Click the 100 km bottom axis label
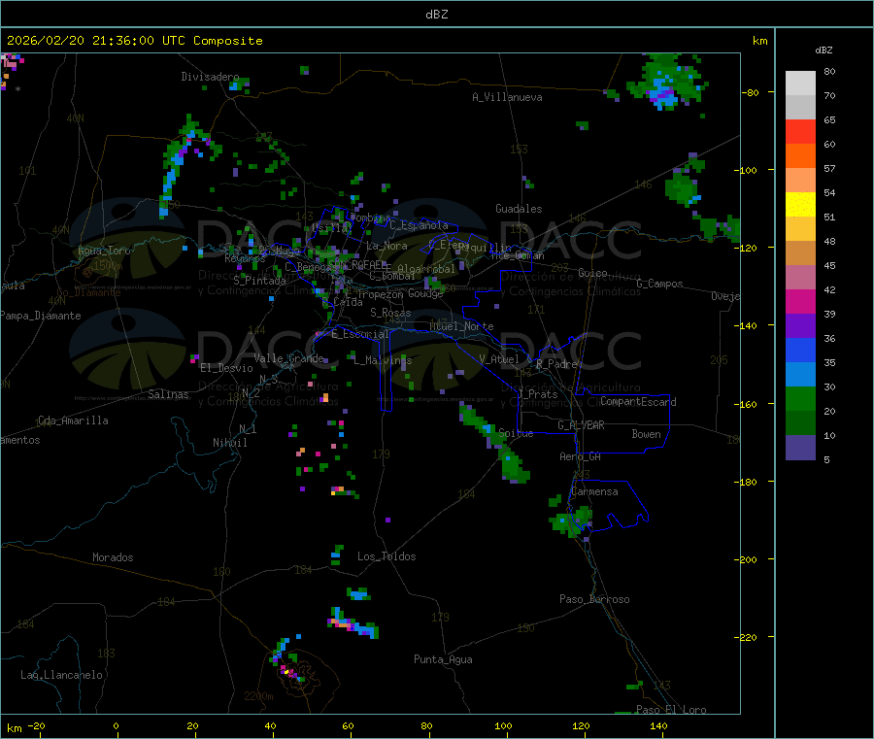This screenshot has height=739, width=874. [503, 725]
